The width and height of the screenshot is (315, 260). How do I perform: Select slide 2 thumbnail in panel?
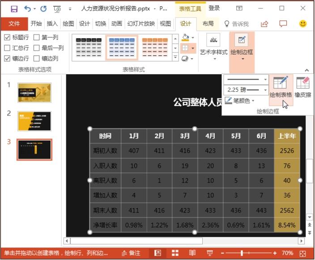pos(34,121)
